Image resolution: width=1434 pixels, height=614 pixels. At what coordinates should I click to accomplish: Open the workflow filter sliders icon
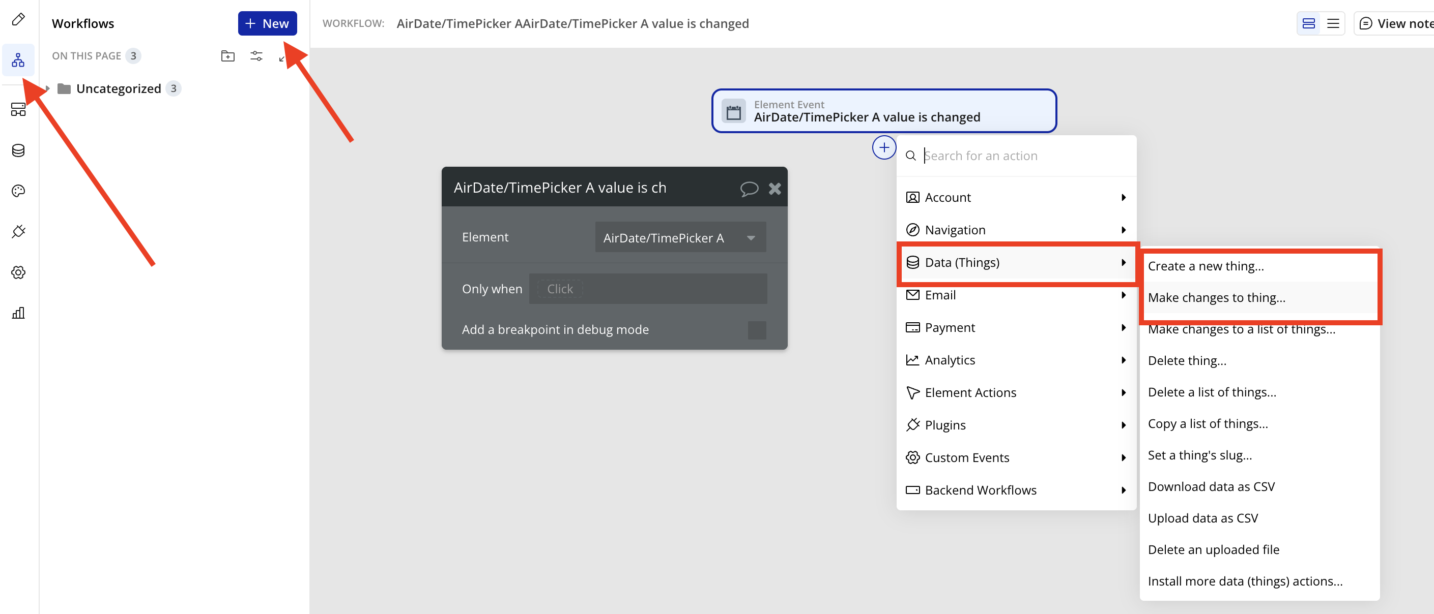(x=256, y=55)
